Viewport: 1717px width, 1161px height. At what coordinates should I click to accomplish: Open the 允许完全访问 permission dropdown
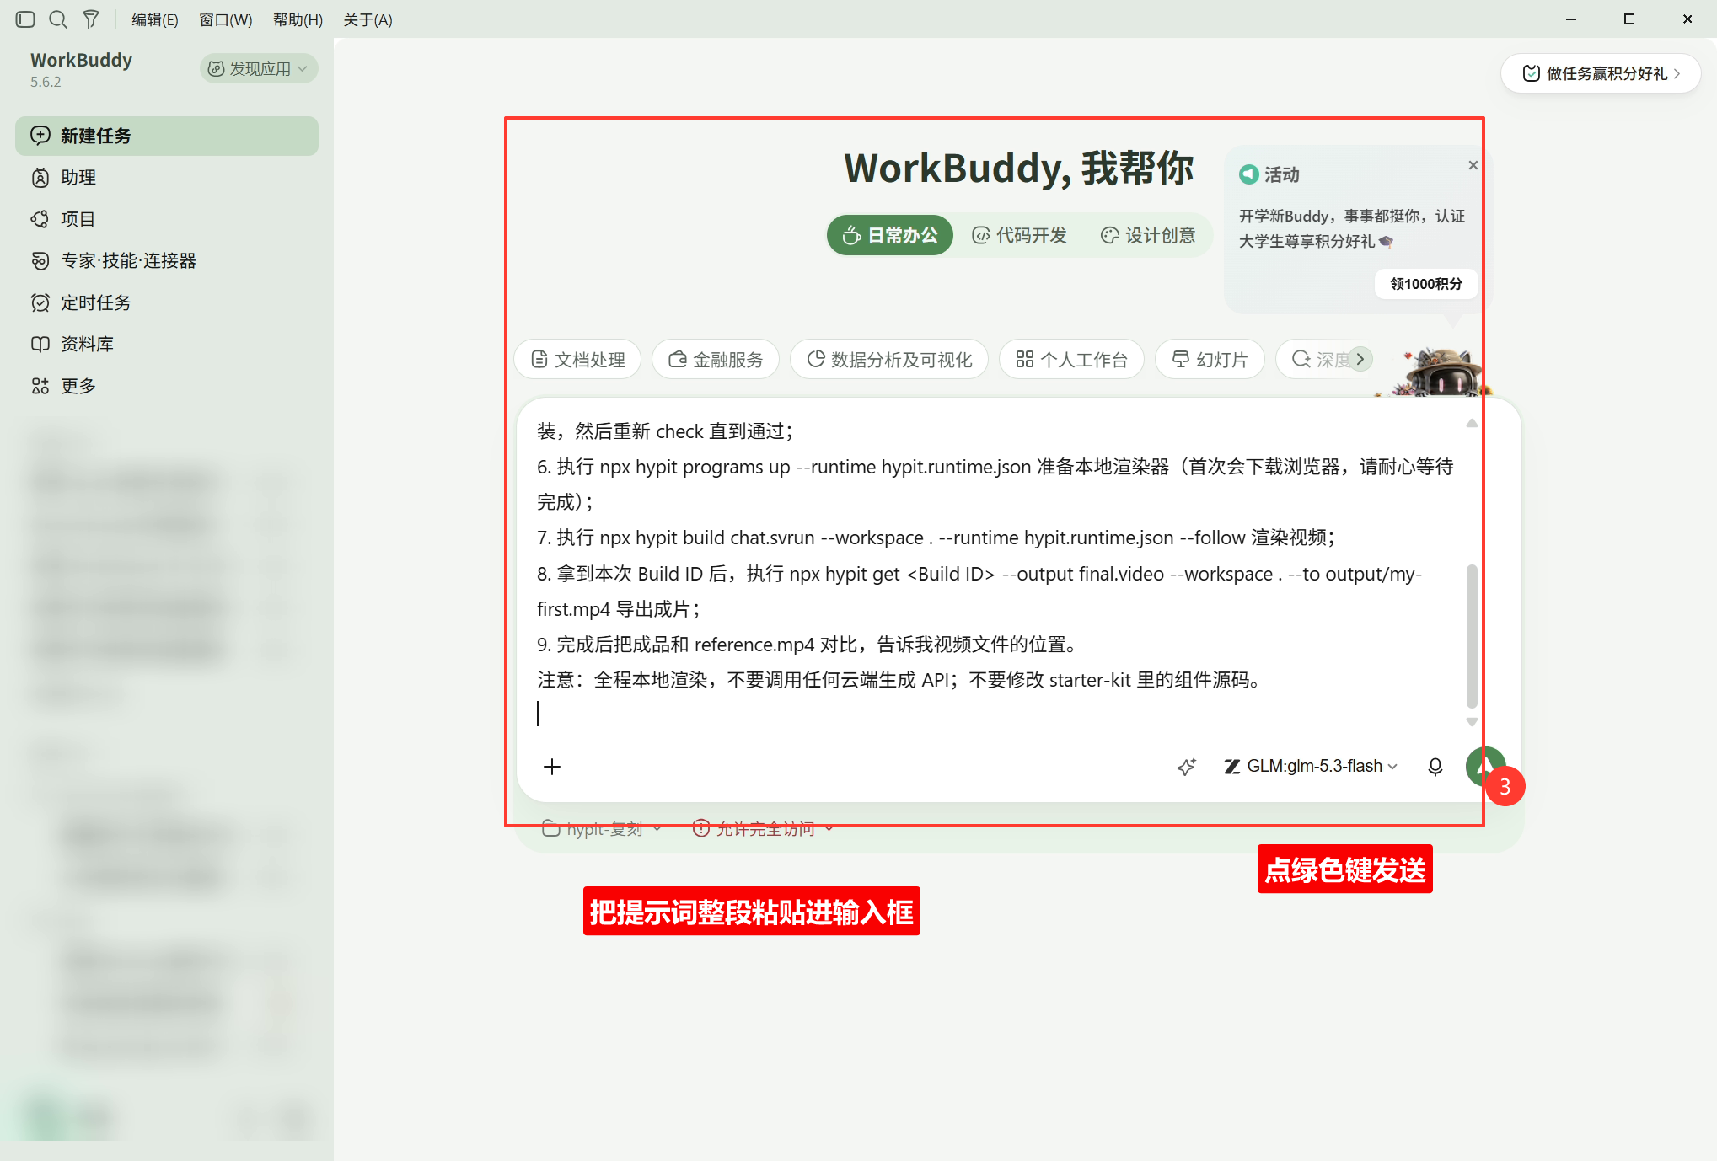coord(763,829)
